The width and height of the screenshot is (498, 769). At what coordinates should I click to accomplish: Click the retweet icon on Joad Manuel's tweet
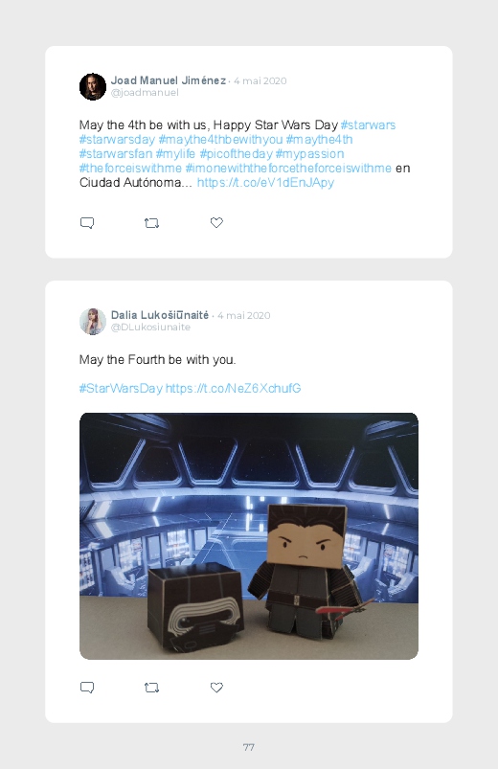(151, 223)
